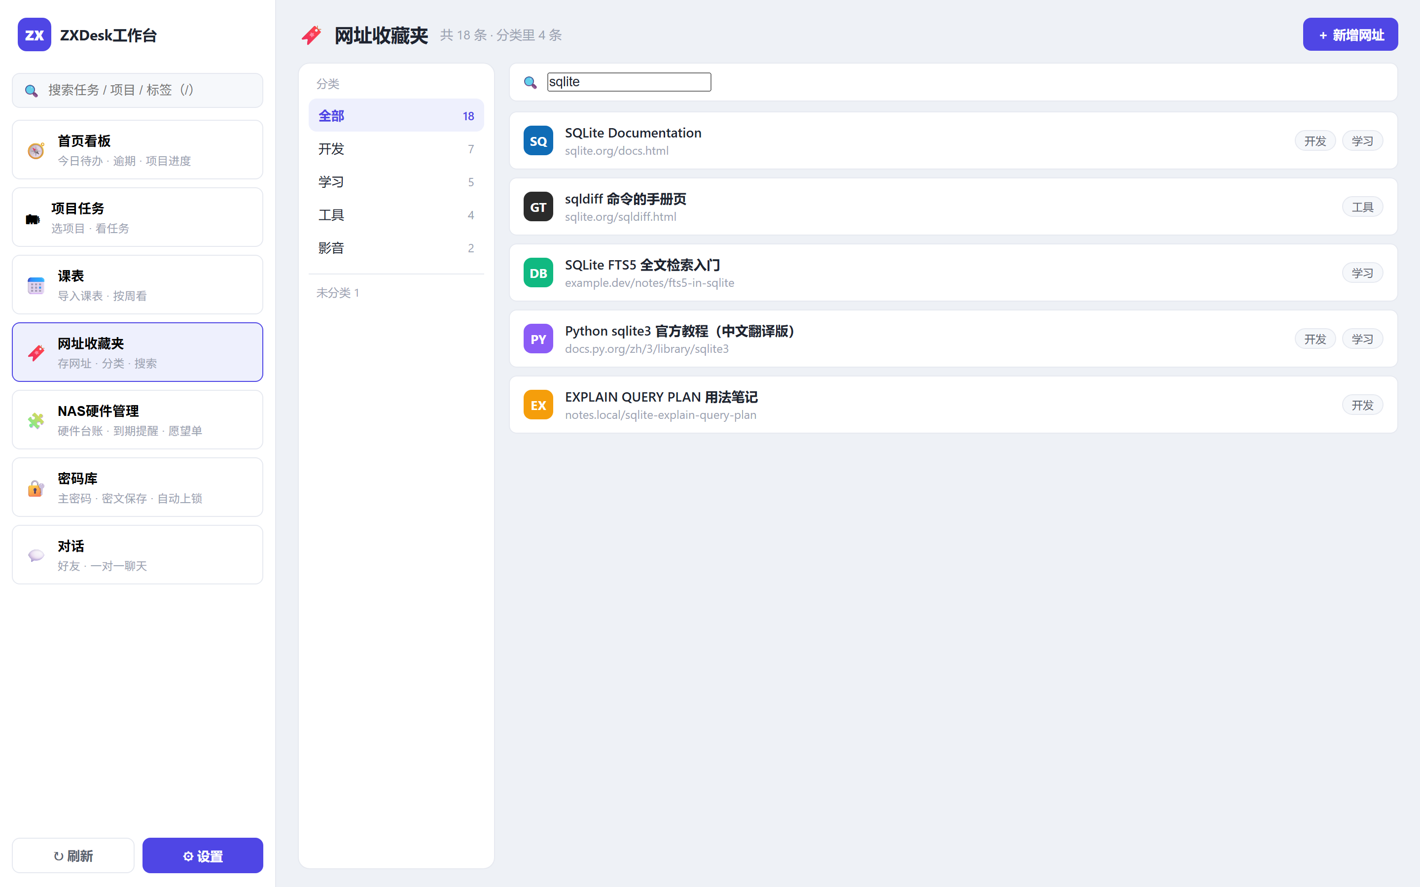1420x887 pixels.
Task: Click the magnifier icon beside sqlite search
Action: click(530, 82)
